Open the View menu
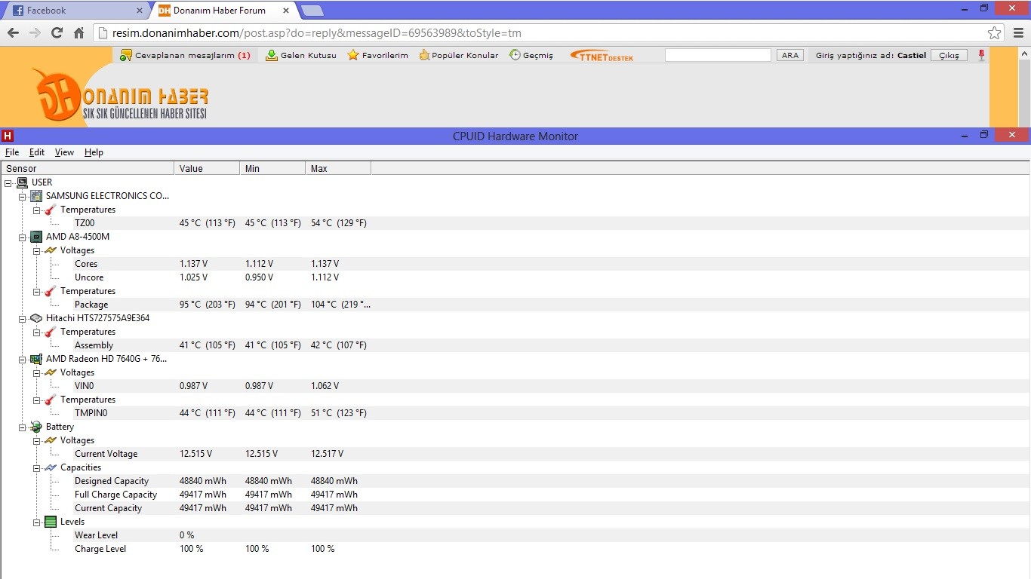Image resolution: width=1031 pixels, height=579 pixels. (x=64, y=152)
